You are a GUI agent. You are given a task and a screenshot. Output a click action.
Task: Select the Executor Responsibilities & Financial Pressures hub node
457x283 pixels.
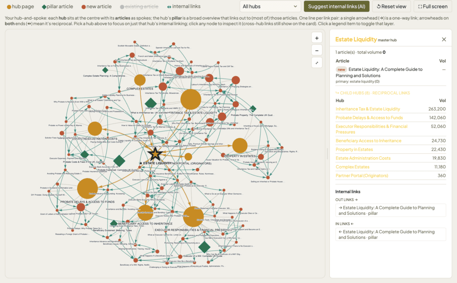pos(193,217)
